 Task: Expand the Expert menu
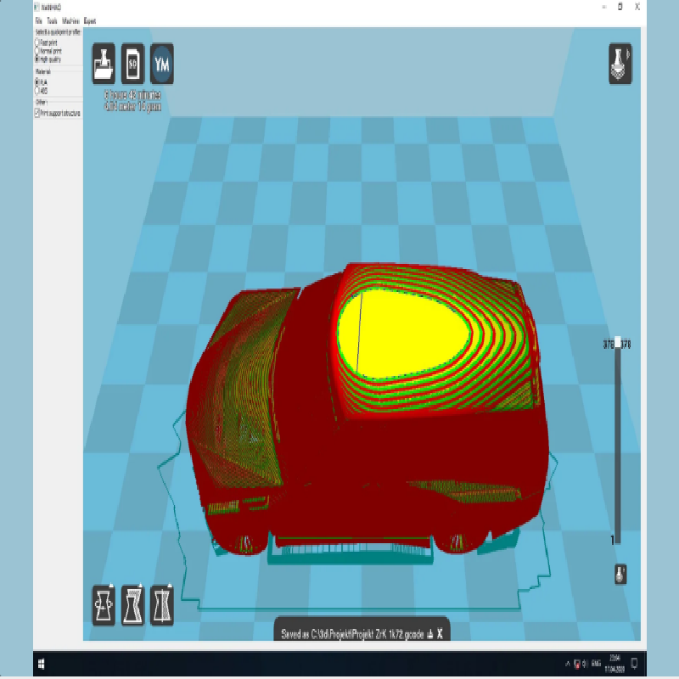(89, 20)
